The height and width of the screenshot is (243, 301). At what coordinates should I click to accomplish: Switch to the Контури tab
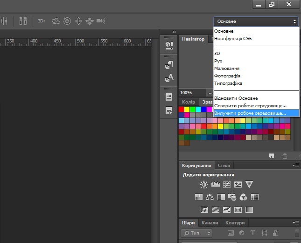click(x=235, y=223)
